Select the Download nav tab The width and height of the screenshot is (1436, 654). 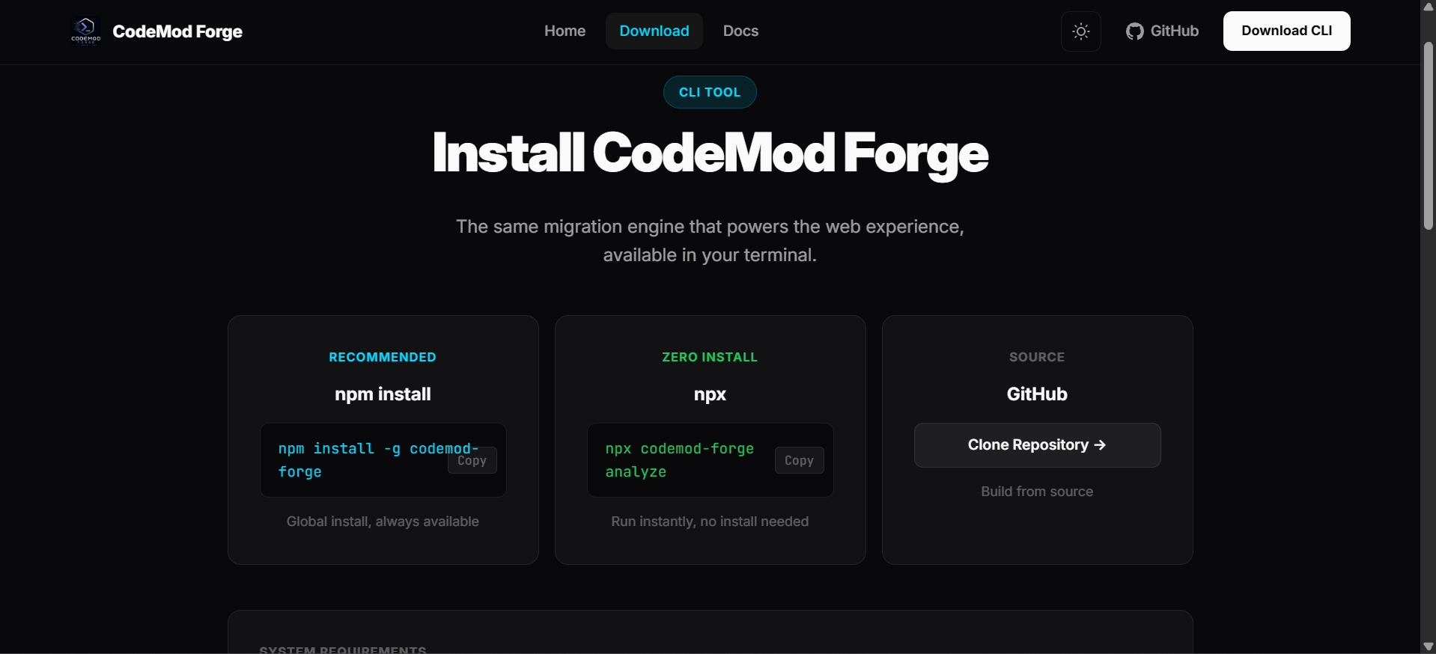pyautogui.click(x=654, y=31)
